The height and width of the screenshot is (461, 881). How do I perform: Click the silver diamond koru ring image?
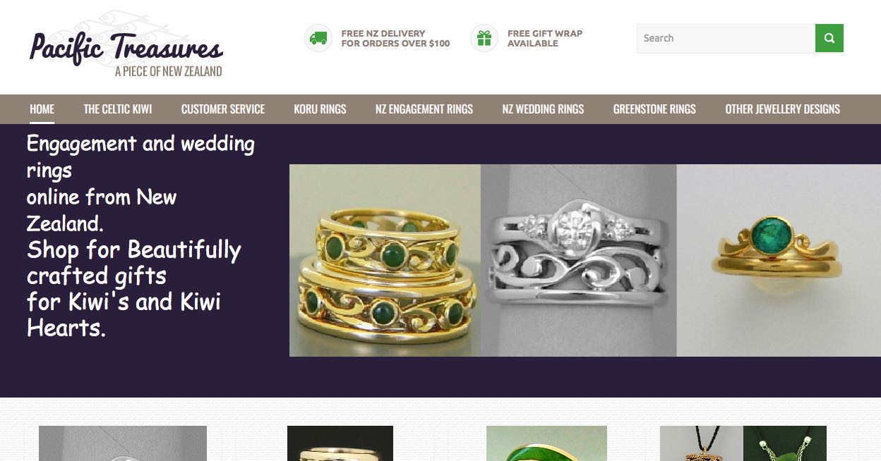click(x=579, y=260)
